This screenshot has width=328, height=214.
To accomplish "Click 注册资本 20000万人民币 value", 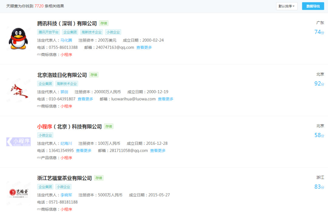I will [107, 92].
